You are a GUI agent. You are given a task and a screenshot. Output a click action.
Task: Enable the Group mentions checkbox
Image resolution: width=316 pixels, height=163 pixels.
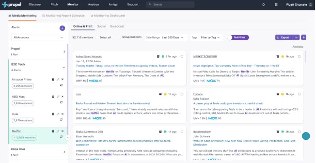(x=120, y=37)
